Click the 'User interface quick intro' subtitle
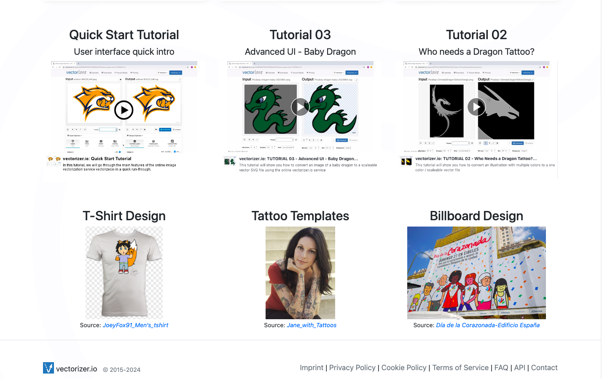Screen dimensions: 602x379 coord(124,51)
